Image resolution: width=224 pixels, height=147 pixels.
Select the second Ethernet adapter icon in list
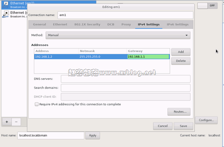pyautogui.click(x=6, y=14)
